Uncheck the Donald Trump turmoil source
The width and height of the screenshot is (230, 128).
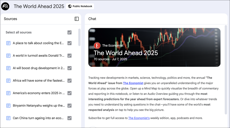70,56
